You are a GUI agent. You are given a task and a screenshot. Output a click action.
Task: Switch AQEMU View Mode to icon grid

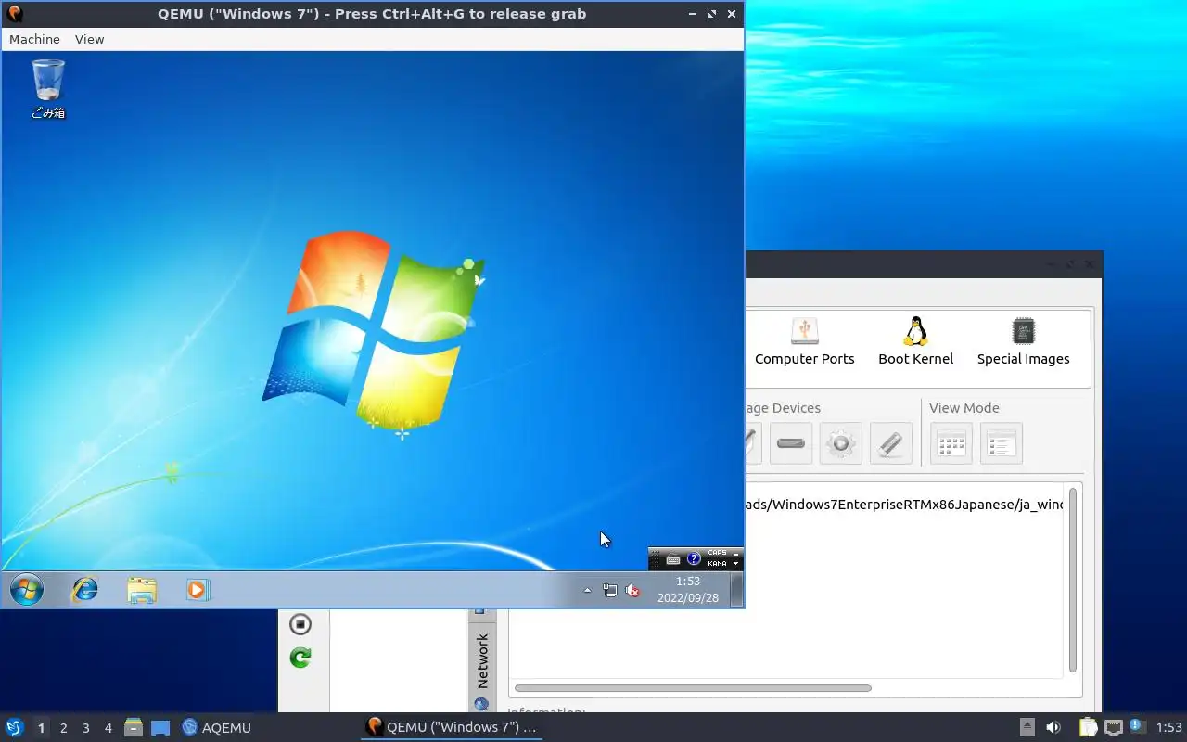(x=951, y=443)
